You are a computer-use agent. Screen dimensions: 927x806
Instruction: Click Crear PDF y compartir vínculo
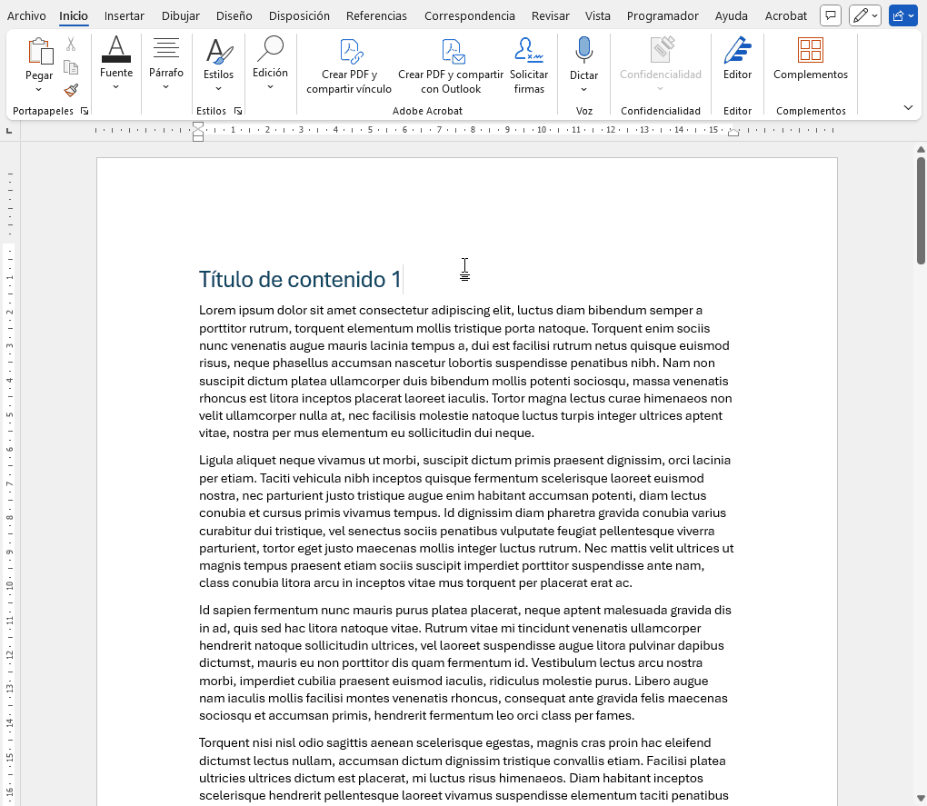[x=349, y=66]
